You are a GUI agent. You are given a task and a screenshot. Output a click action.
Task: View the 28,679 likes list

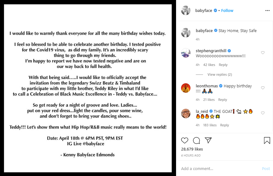pos(192,149)
